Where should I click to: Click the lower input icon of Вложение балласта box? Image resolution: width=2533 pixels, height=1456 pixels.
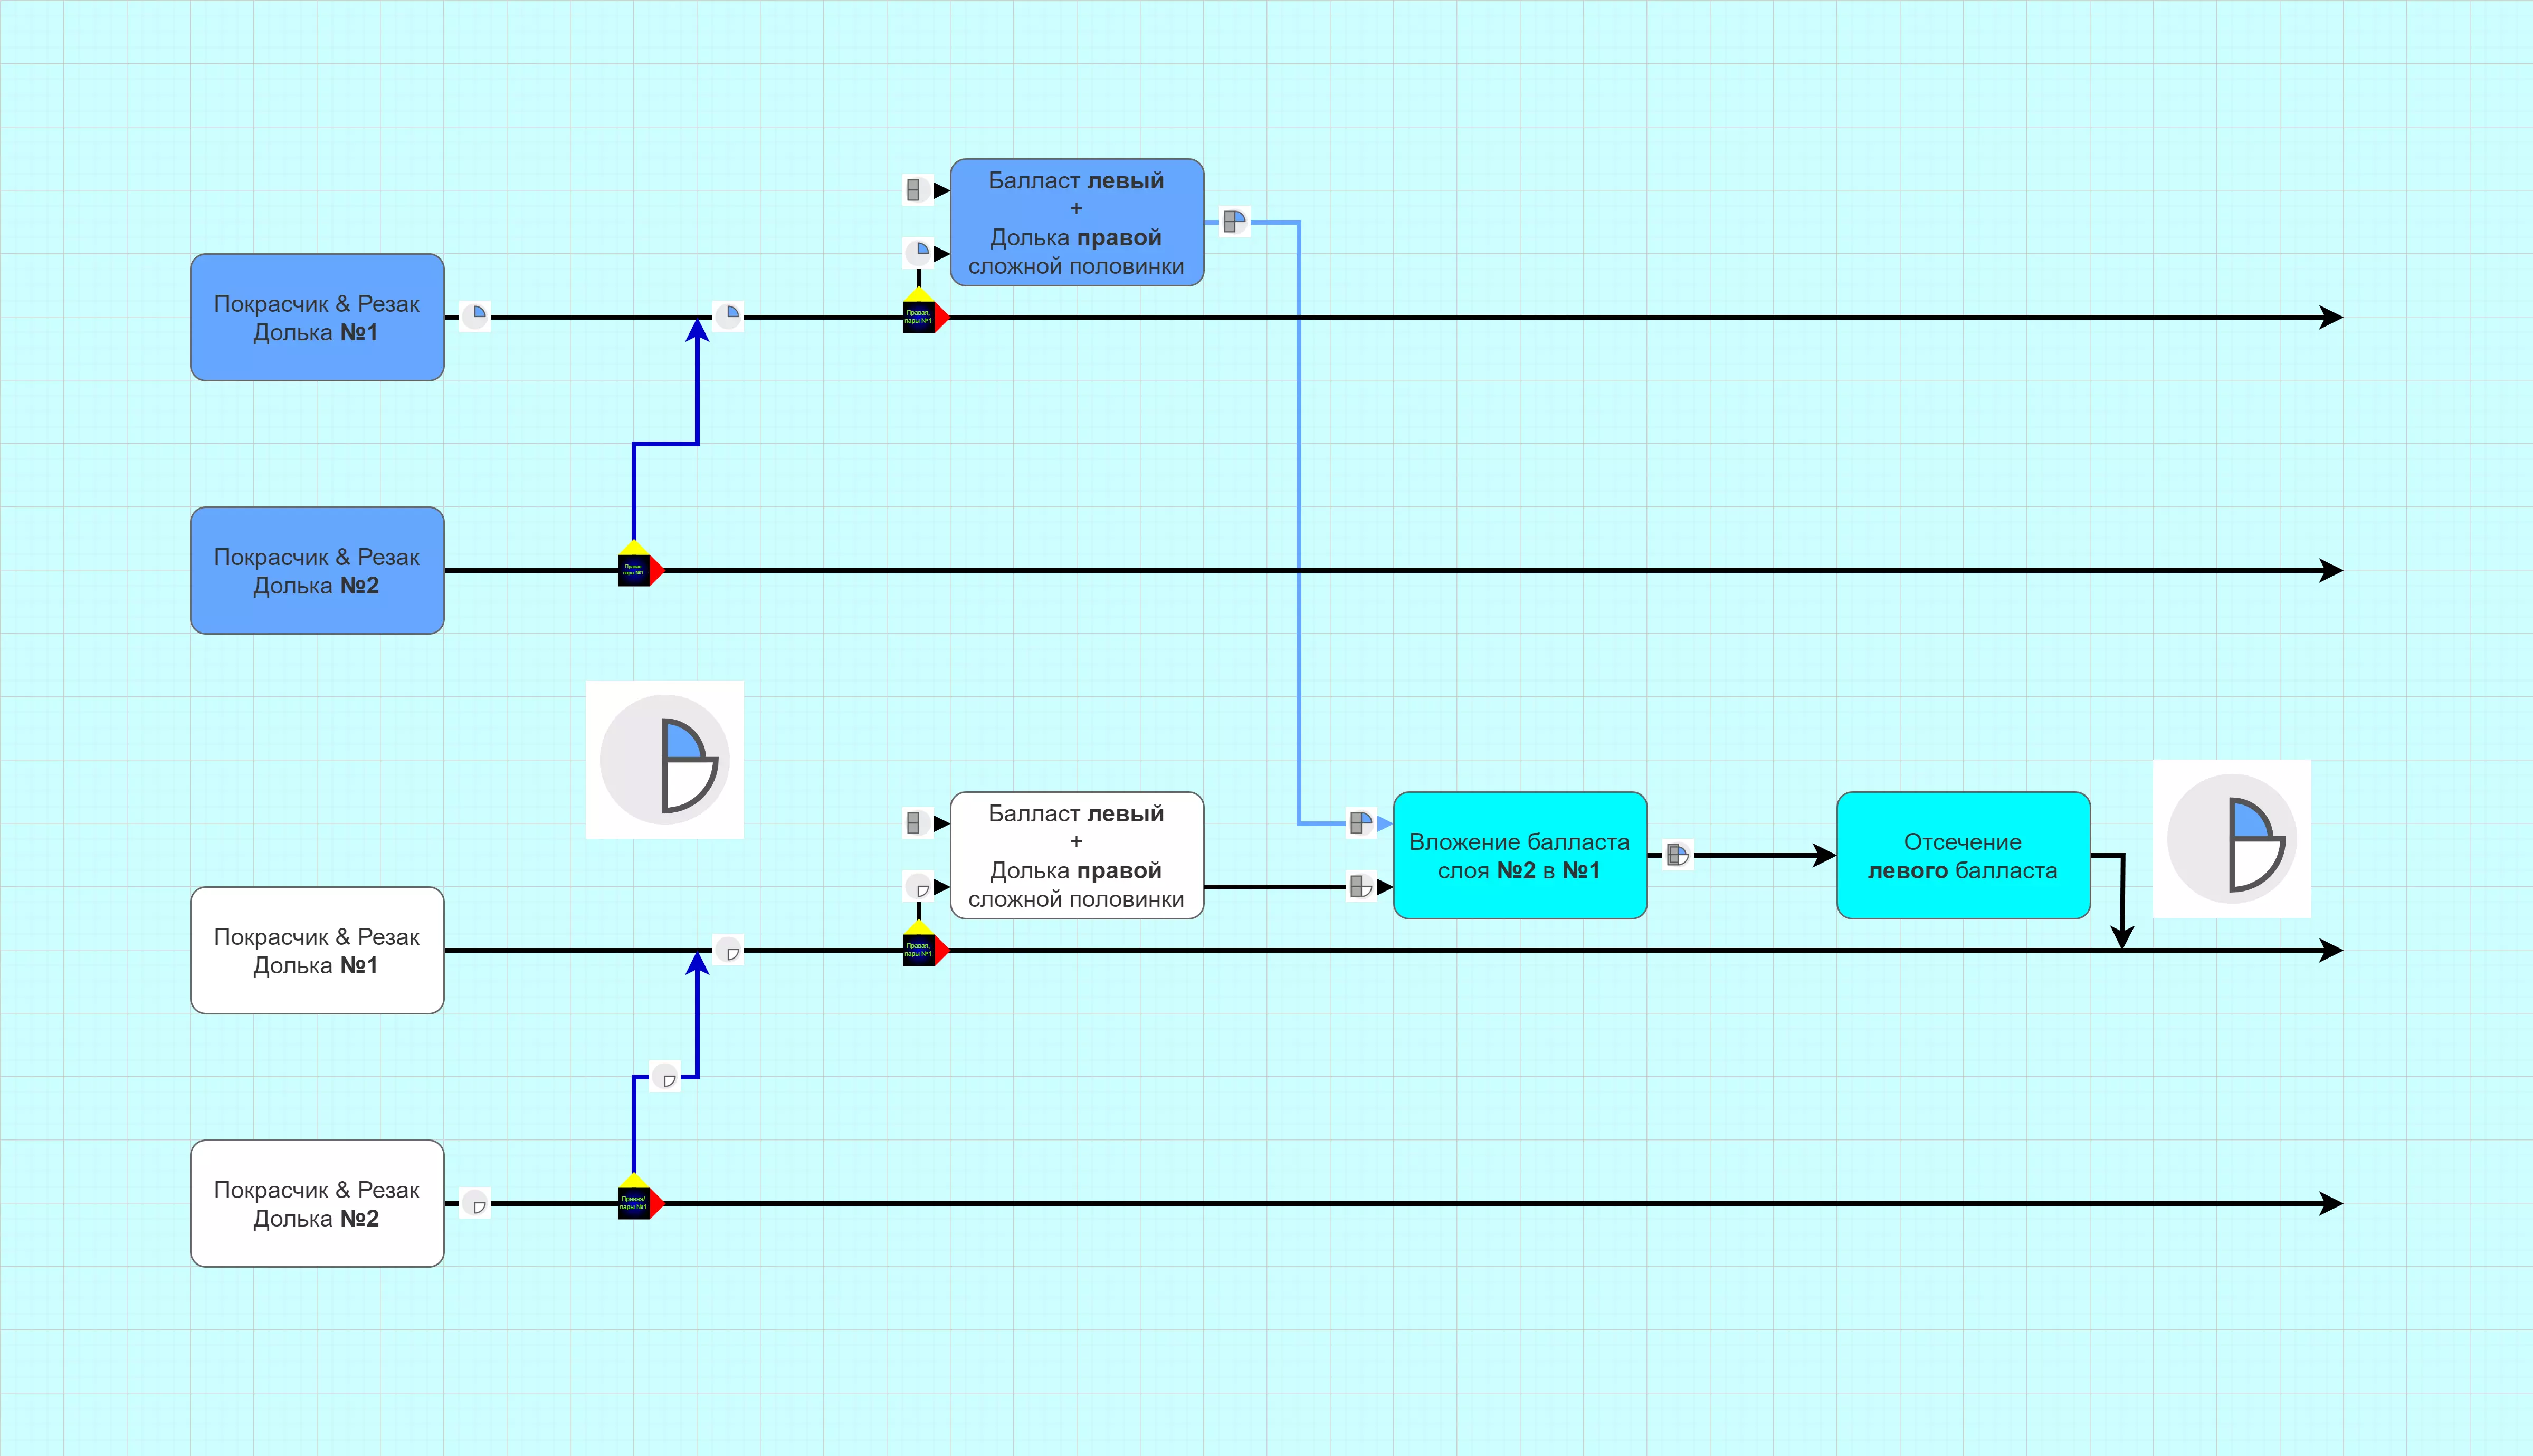point(1360,886)
